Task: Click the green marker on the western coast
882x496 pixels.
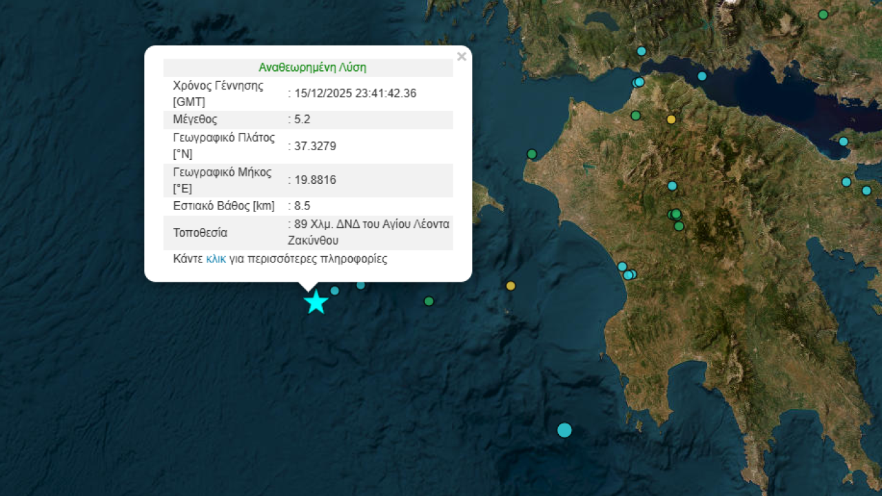Action: pyautogui.click(x=531, y=154)
